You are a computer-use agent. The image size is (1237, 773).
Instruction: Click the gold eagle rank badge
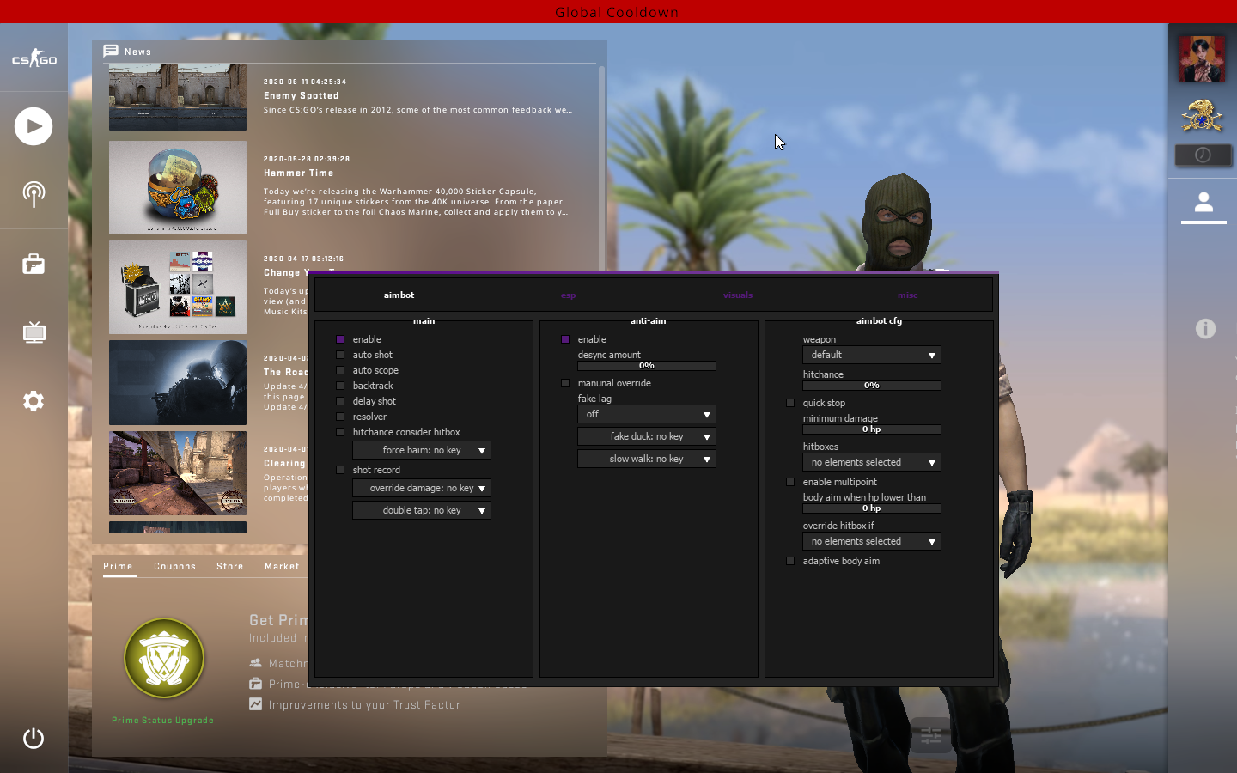tap(1202, 115)
